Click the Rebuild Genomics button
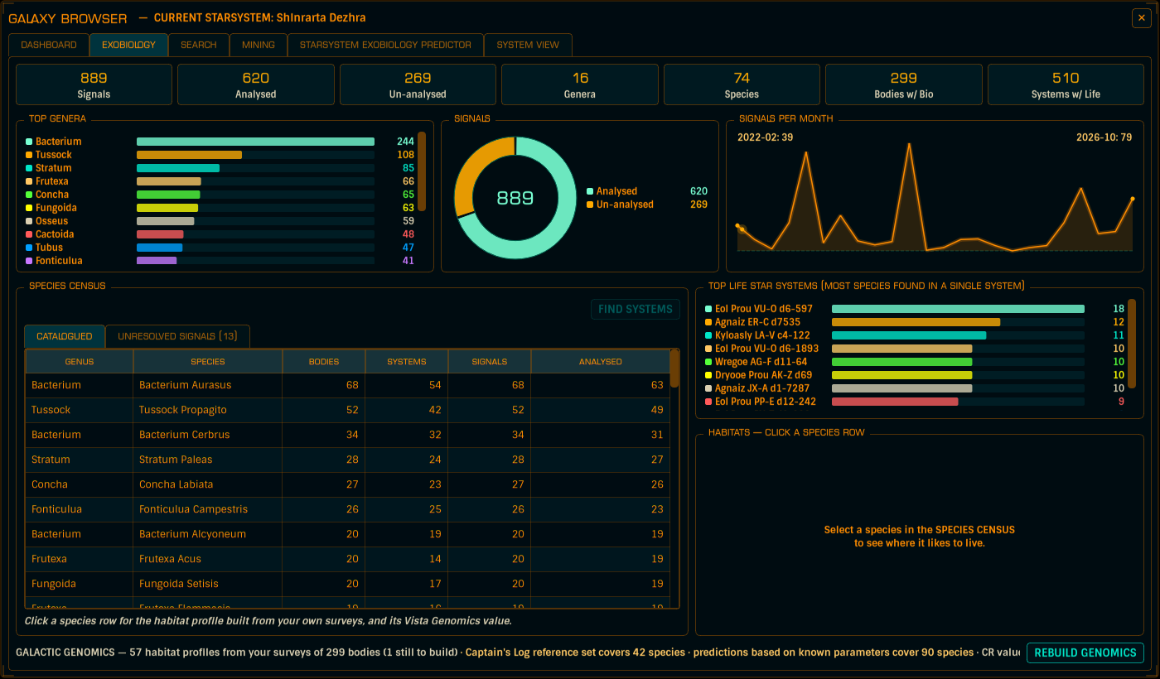This screenshot has height=679, width=1160. (x=1085, y=653)
